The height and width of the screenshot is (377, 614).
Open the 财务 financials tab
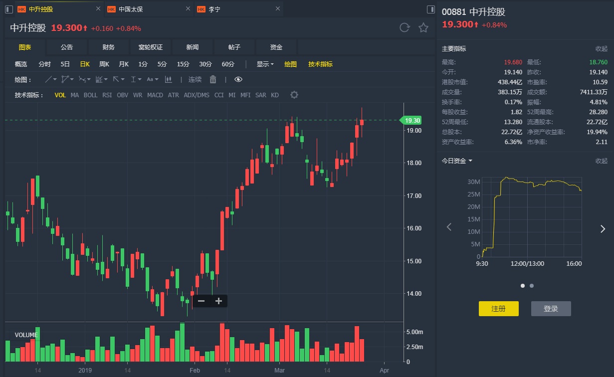click(109, 47)
